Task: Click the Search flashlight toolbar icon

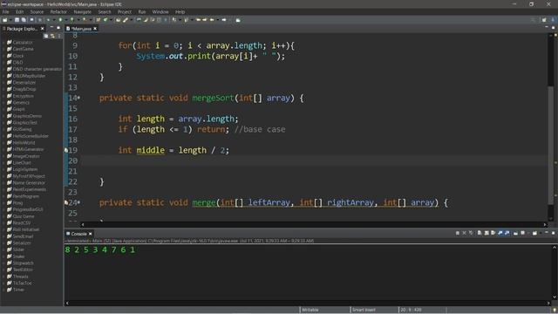Action: click(125, 20)
